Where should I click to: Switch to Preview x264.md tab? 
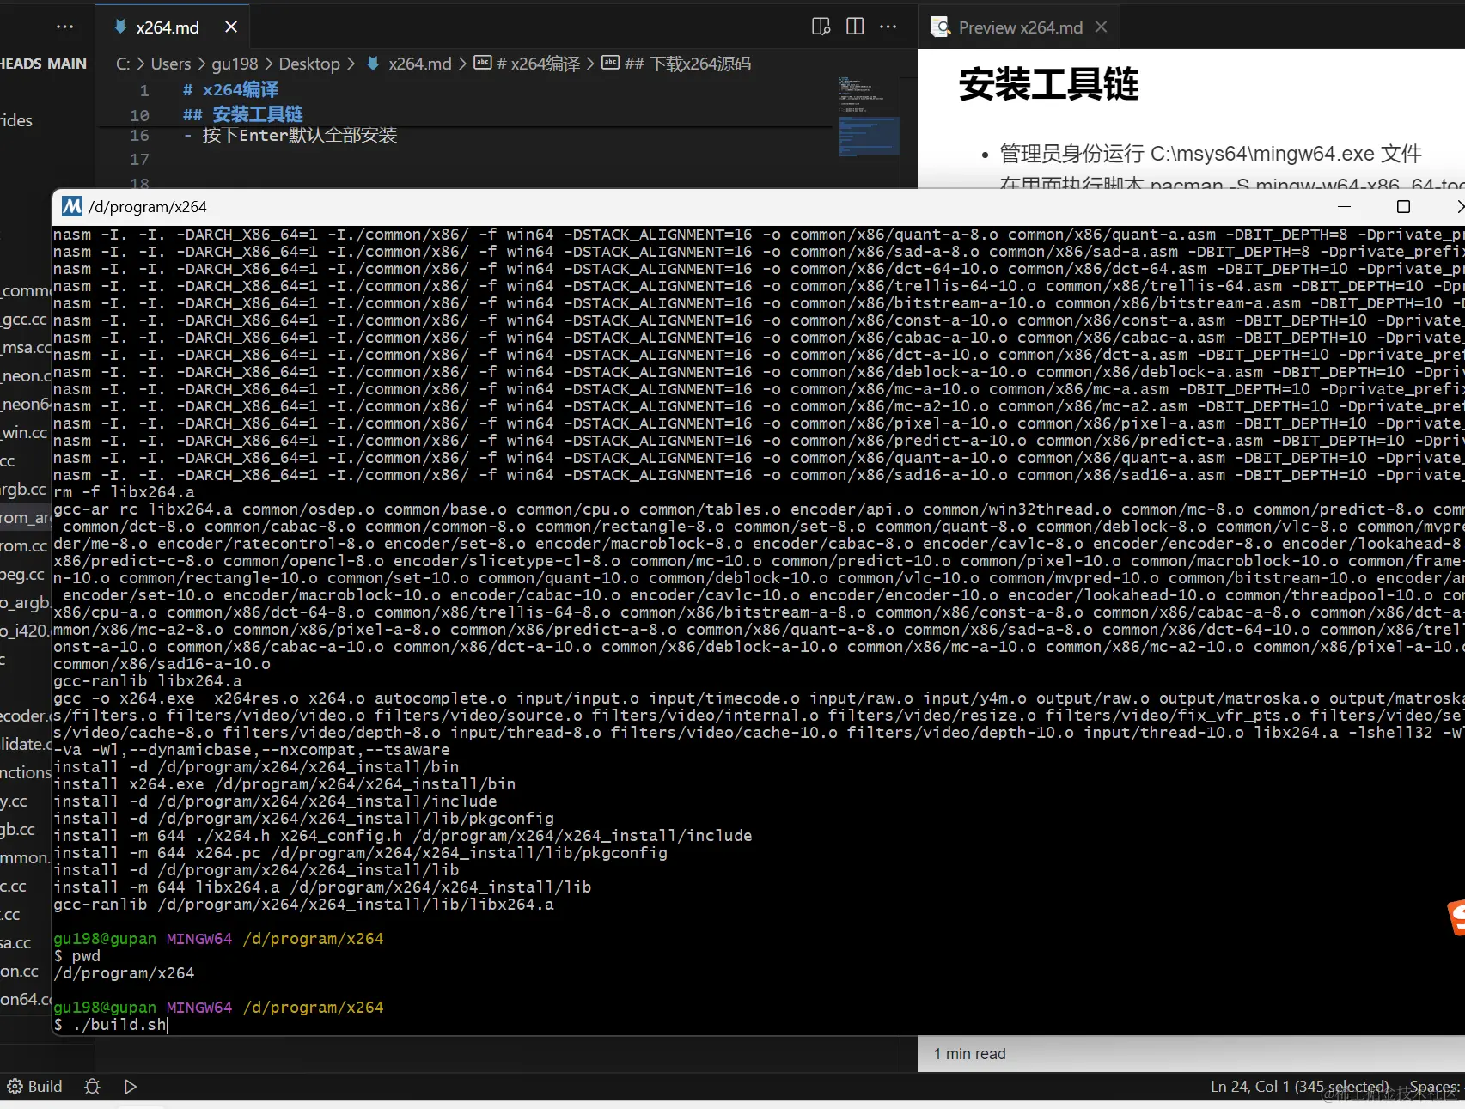click(1021, 27)
